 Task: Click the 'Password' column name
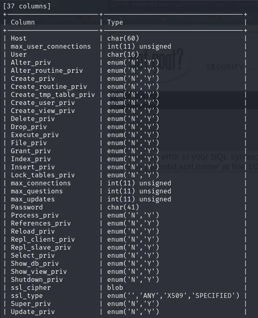point(26,207)
